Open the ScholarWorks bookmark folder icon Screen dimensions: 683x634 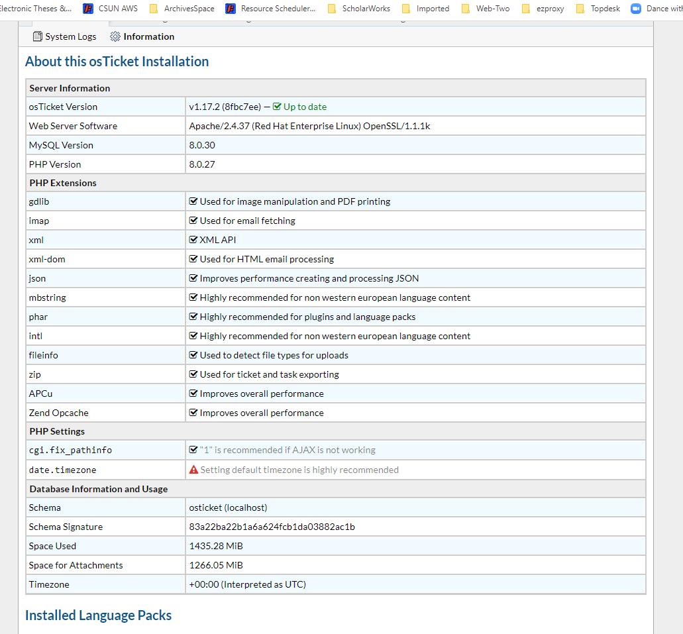click(x=332, y=9)
